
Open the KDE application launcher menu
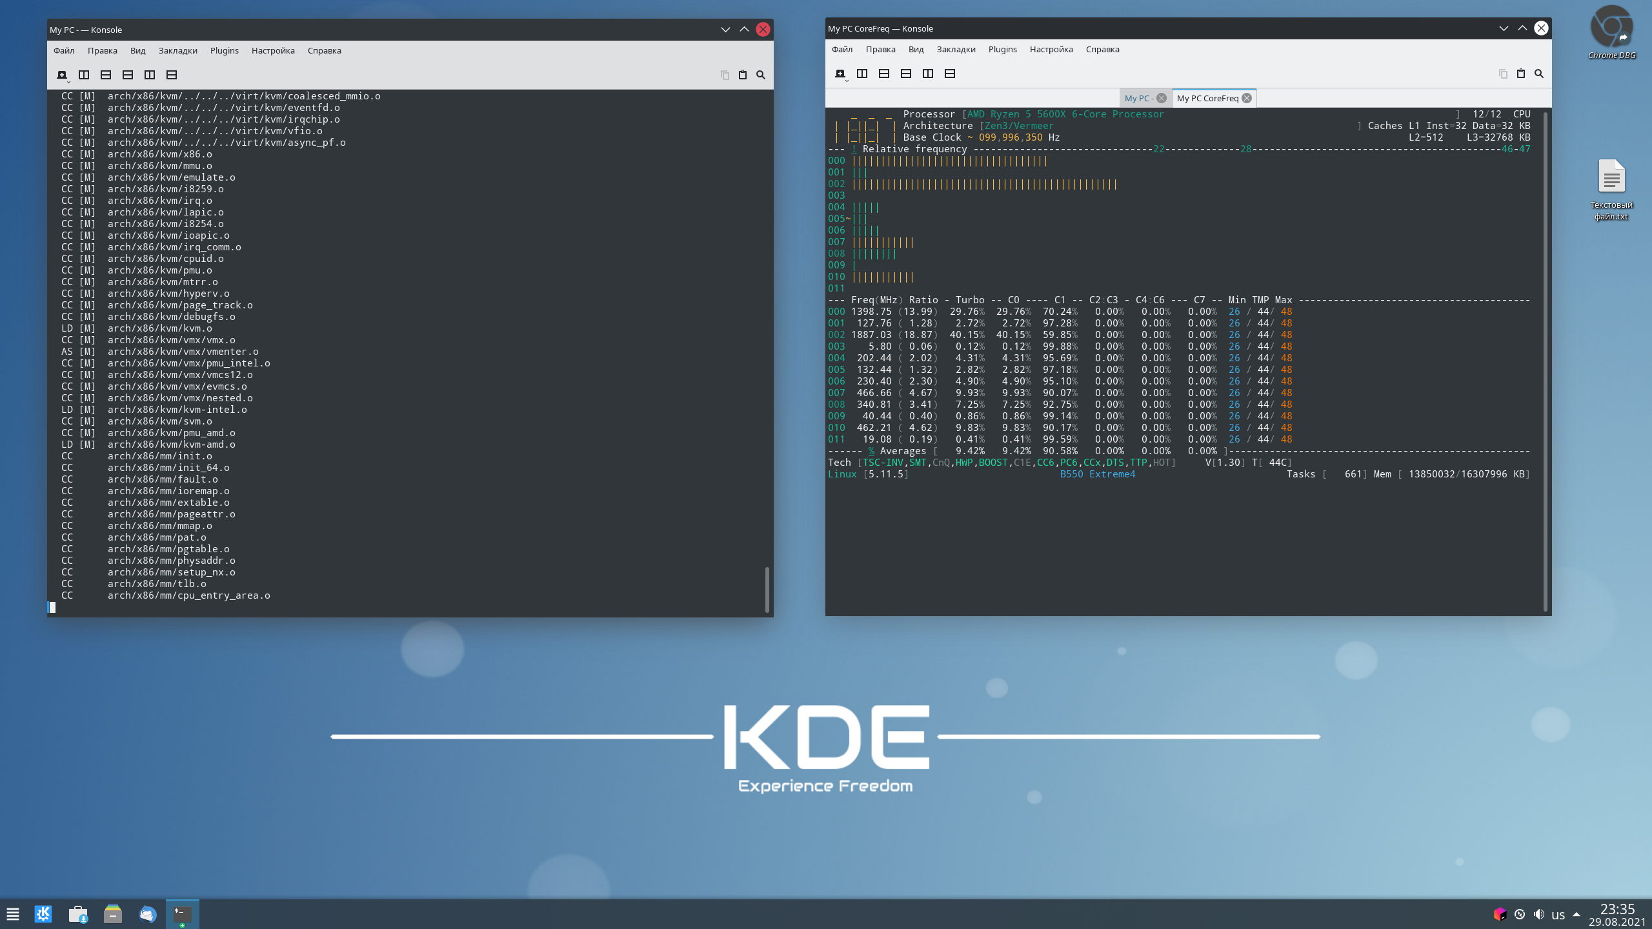pyautogui.click(x=43, y=914)
